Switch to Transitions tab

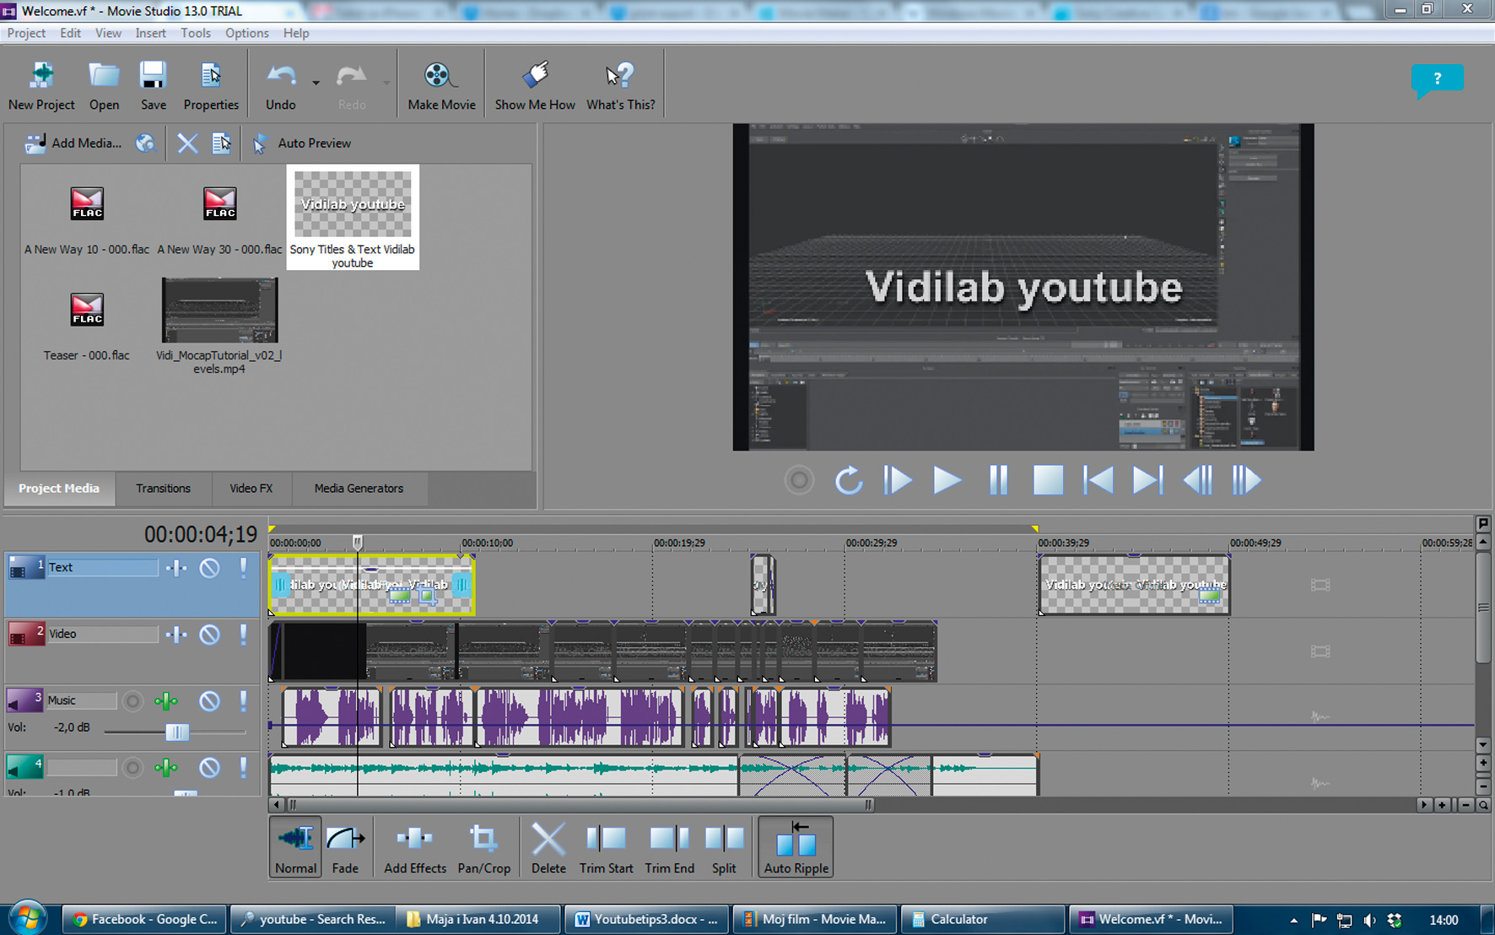coord(163,489)
